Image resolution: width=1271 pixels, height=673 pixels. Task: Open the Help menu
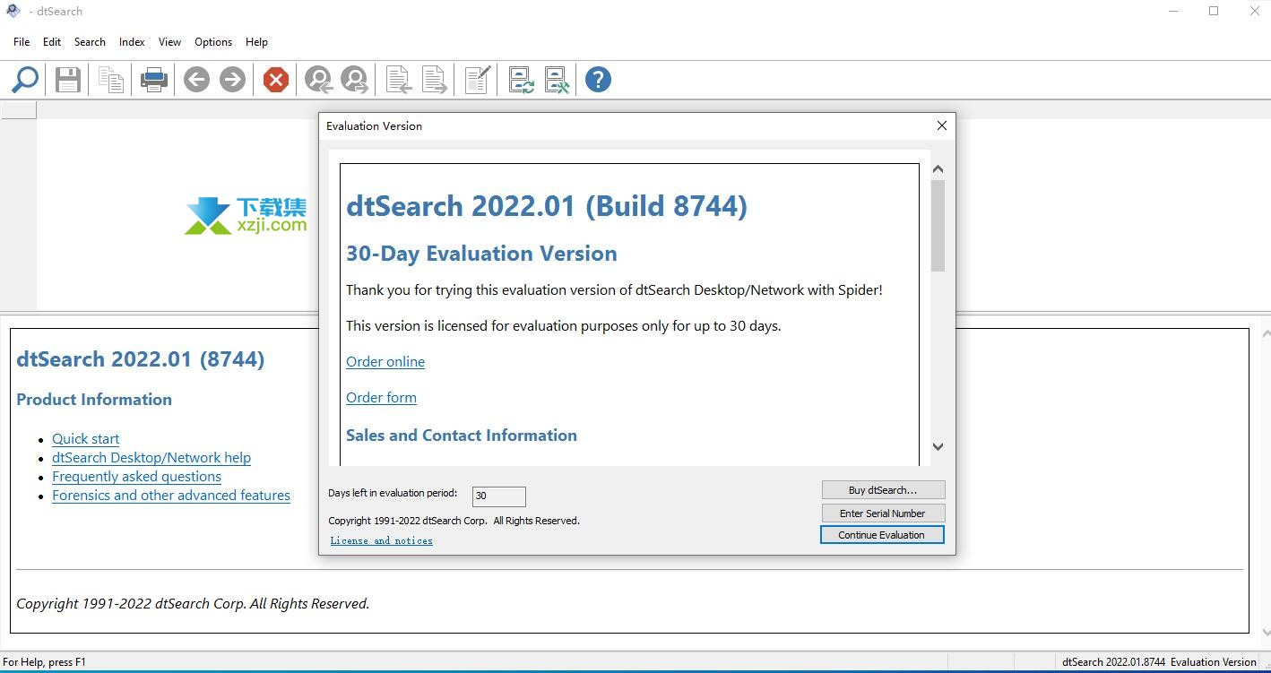[x=256, y=42]
